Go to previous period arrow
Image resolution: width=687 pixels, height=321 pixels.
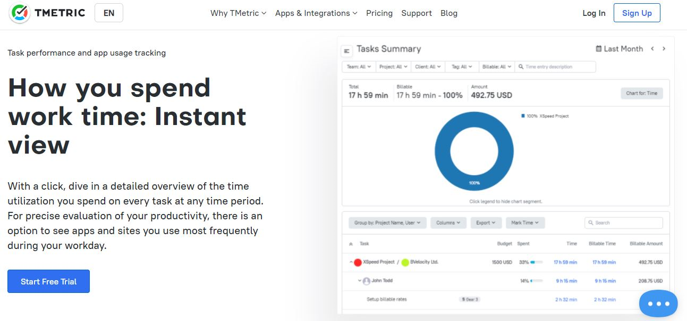click(652, 49)
